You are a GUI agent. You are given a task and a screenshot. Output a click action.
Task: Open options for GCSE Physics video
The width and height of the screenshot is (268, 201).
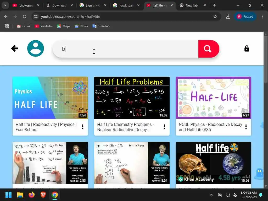click(x=246, y=127)
